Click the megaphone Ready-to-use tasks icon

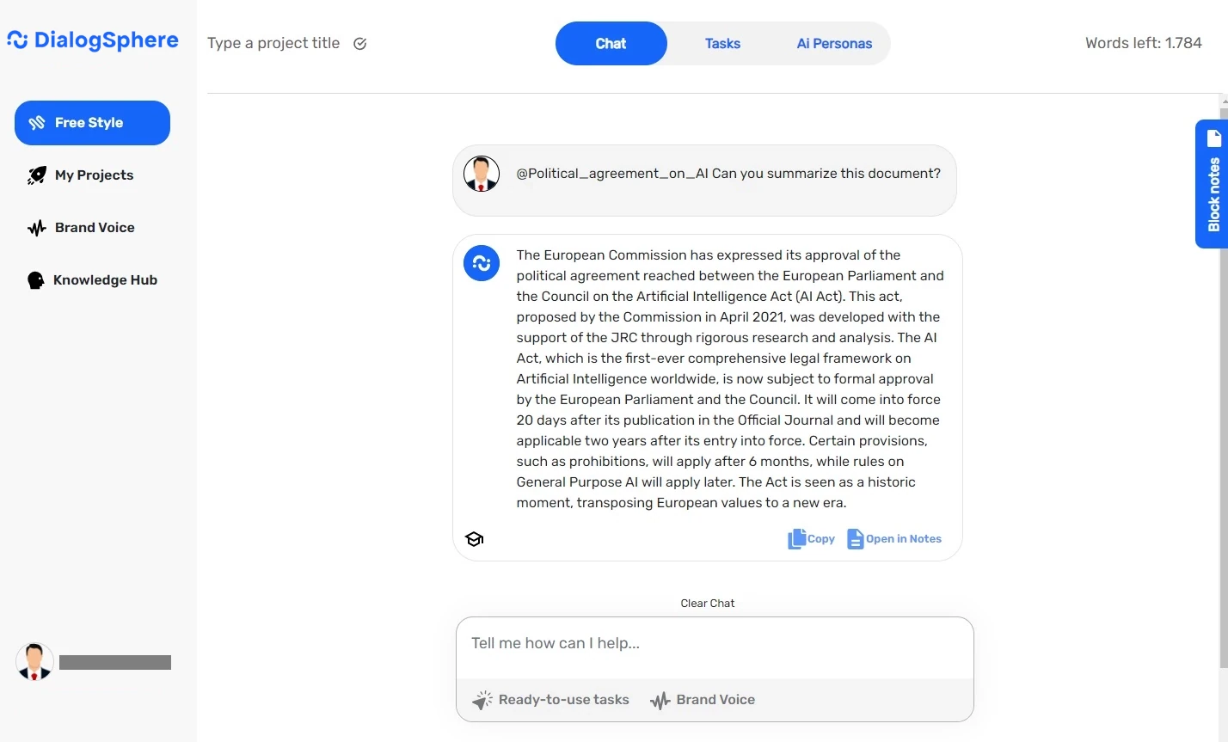[x=482, y=700]
